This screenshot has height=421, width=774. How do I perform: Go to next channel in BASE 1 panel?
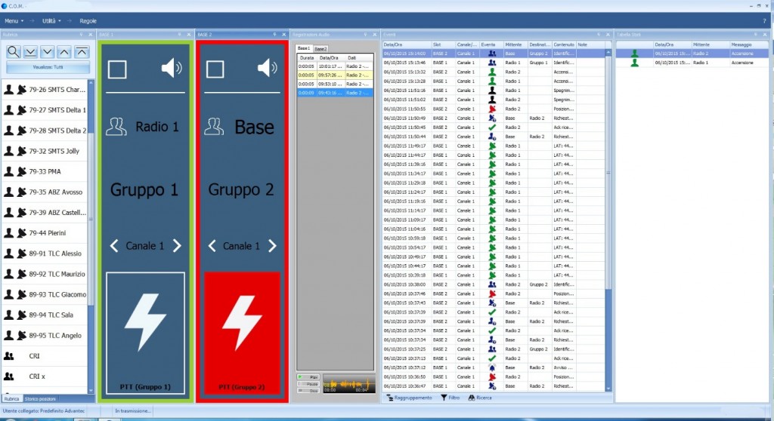177,245
